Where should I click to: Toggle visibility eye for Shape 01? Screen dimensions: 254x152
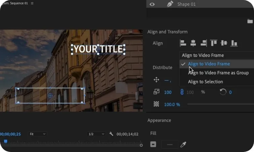[152, 4]
